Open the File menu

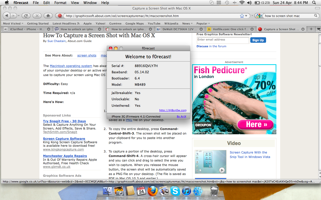pyautogui.click(x=36, y=3)
